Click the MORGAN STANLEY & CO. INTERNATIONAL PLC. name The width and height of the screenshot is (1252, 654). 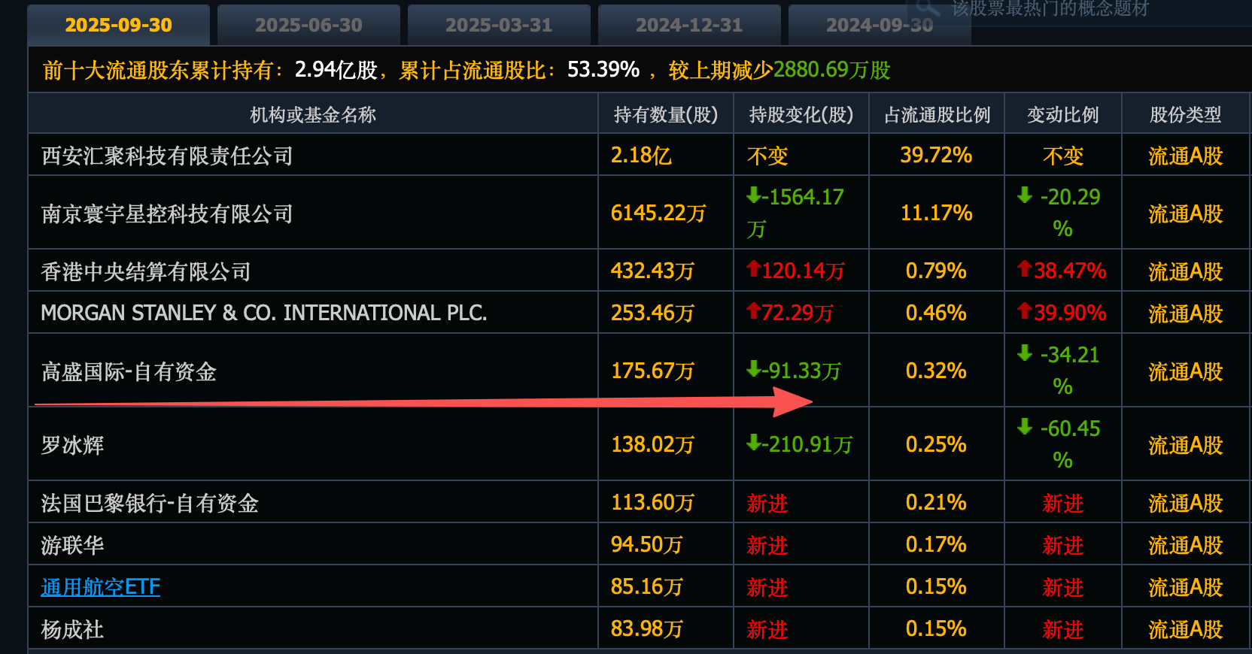coord(264,313)
